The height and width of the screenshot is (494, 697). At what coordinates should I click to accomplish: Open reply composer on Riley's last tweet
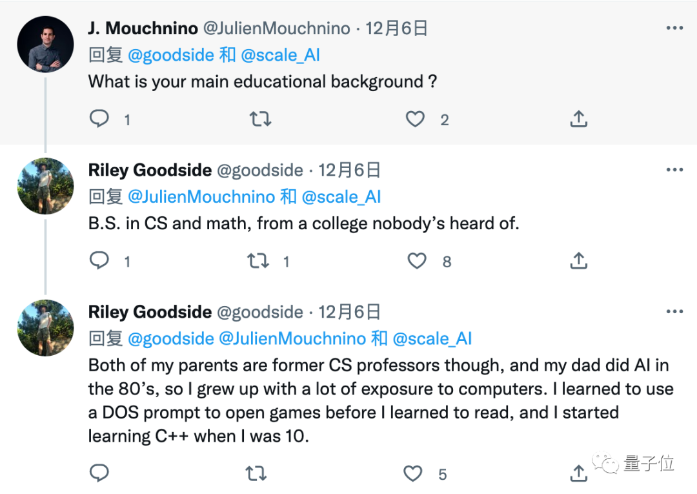[x=99, y=473]
